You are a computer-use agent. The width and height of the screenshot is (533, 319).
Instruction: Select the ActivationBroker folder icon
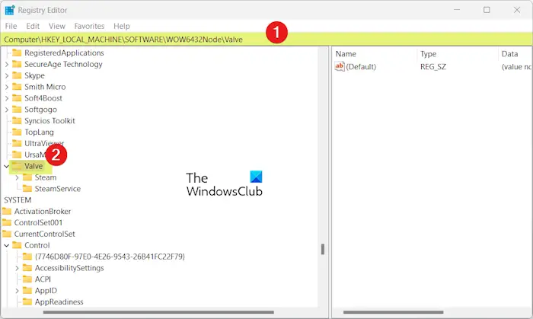point(6,211)
